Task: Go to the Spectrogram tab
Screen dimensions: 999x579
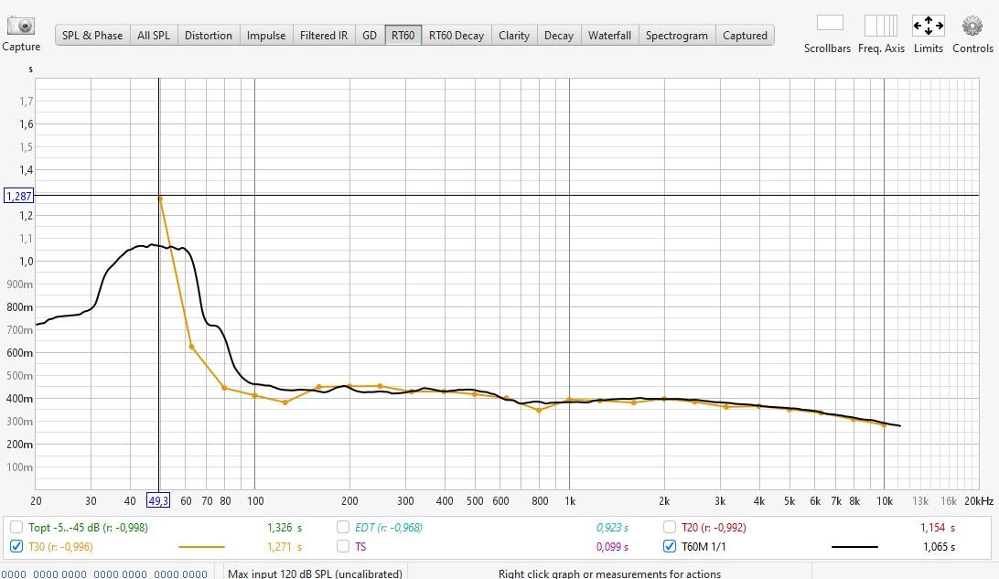Action: (676, 36)
